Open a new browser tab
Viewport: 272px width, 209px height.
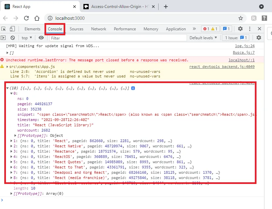166,7
